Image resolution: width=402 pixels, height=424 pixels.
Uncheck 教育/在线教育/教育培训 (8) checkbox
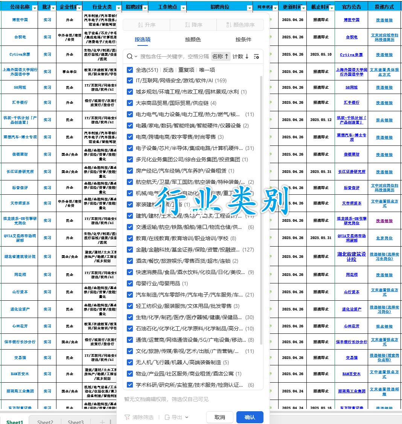pyautogui.click(x=130, y=238)
